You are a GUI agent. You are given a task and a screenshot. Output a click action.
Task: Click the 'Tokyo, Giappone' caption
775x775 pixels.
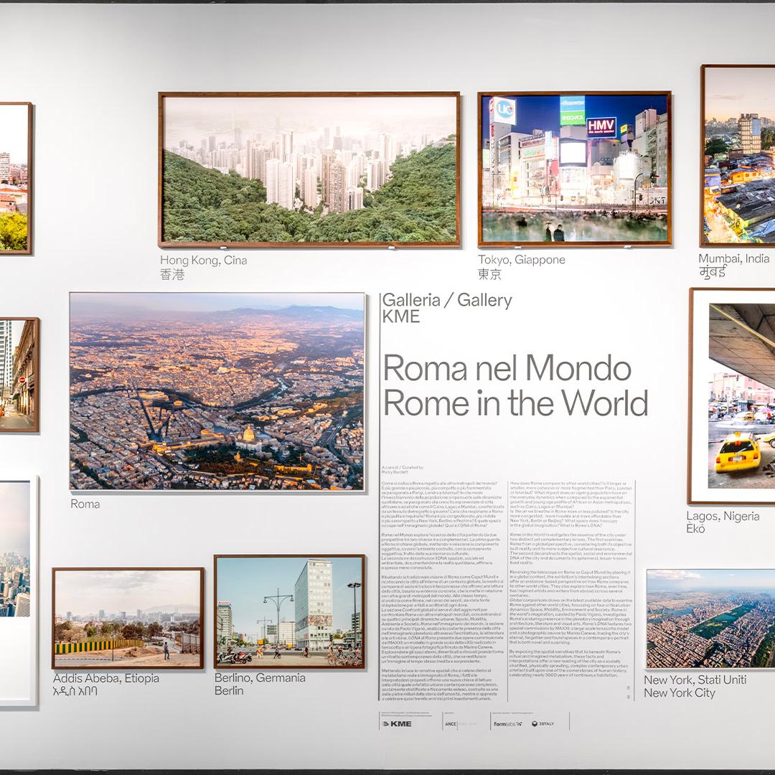[521, 260]
